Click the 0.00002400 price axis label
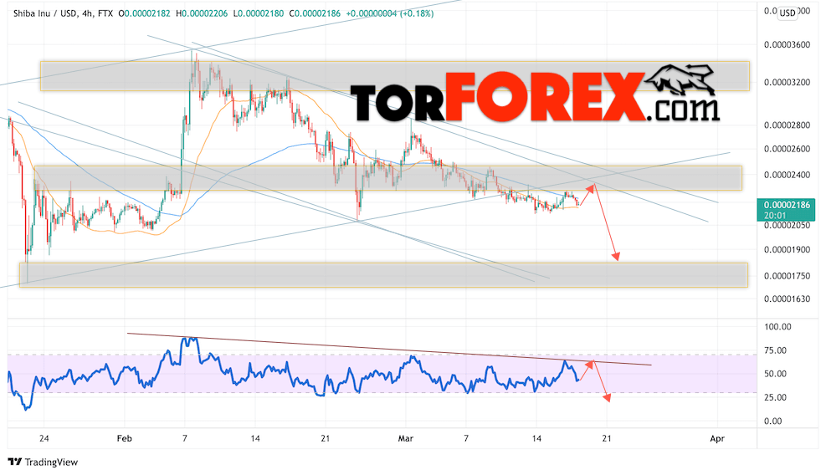 (x=787, y=175)
